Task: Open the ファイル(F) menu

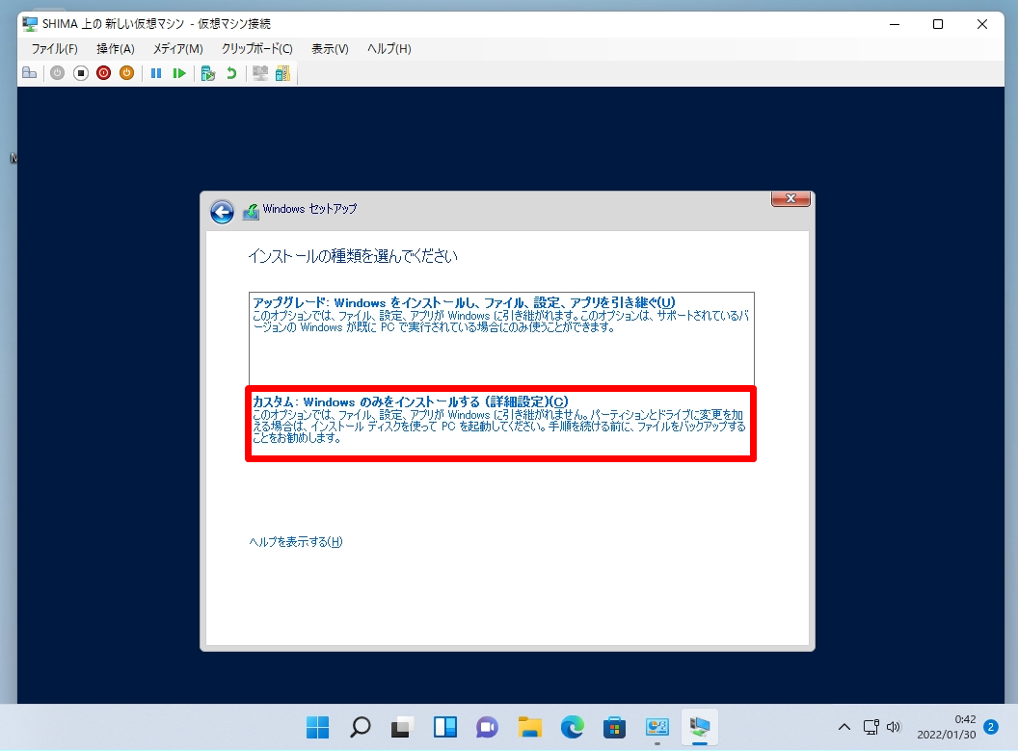Action: click(x=55, y=49)
